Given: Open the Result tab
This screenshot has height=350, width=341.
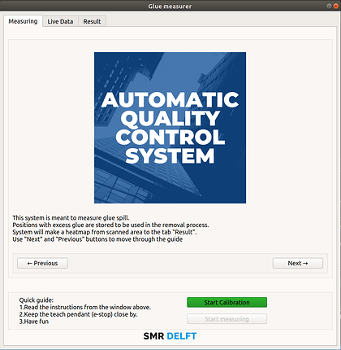Looking at the screenshot, I should tap(92, 21).
